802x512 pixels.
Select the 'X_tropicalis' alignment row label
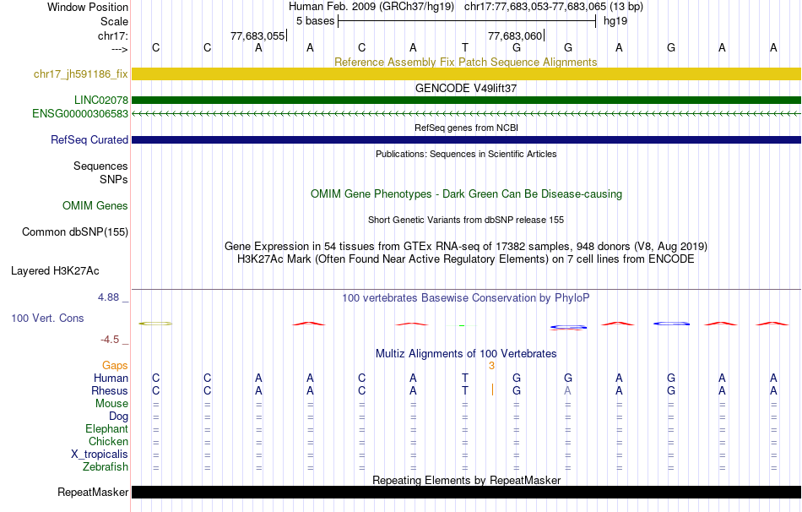[x=100, y=455]
